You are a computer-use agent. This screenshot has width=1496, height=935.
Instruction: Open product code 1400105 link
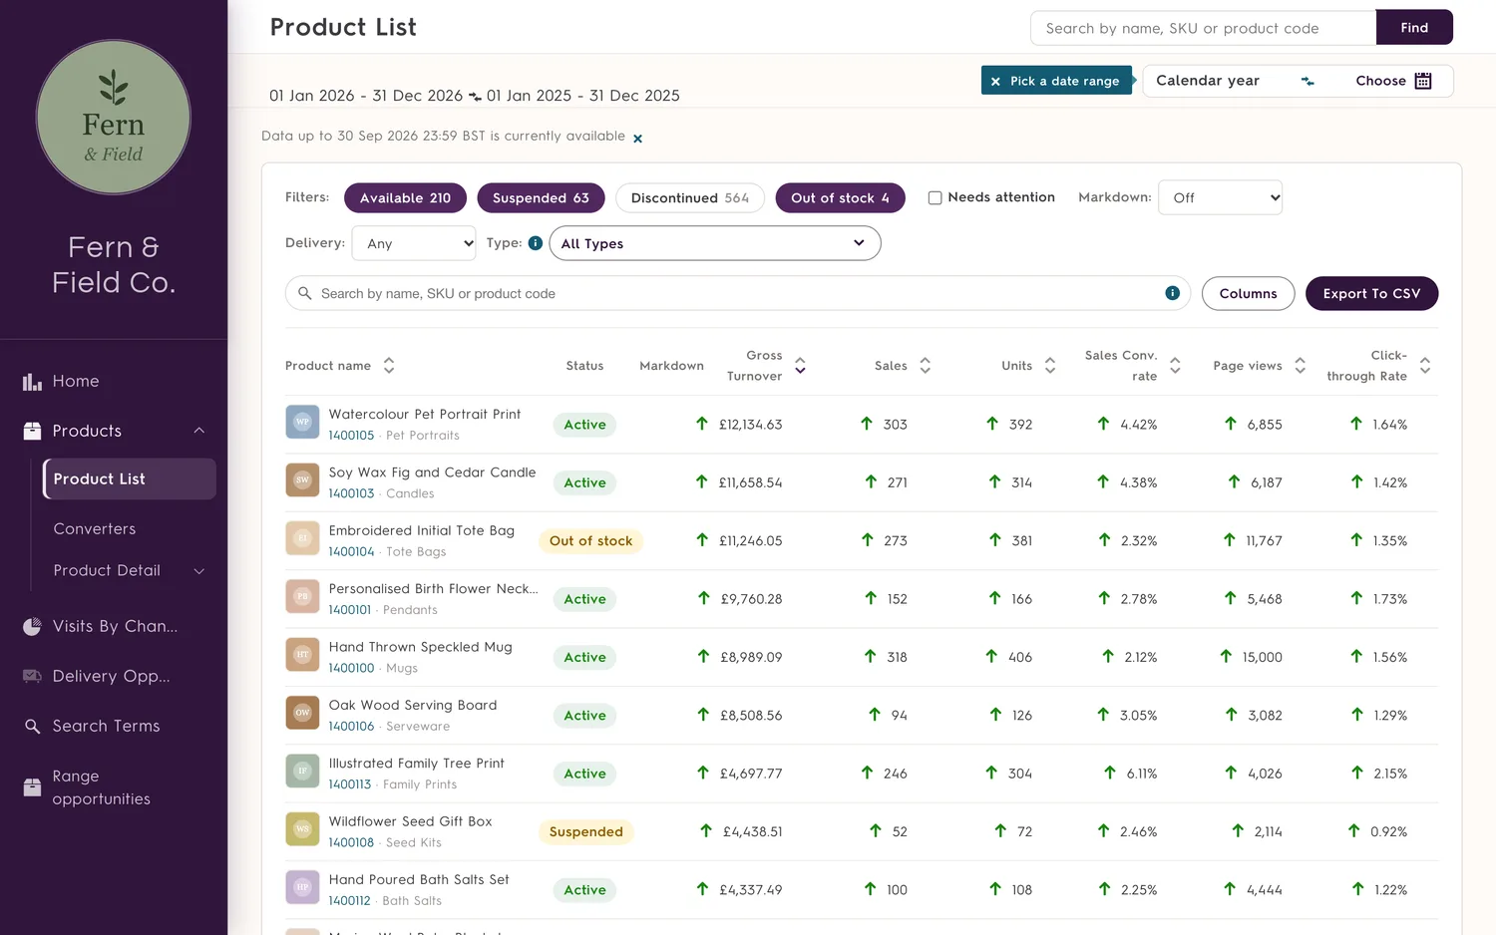351,436
